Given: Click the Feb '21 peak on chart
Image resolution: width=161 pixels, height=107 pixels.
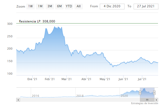Looking at the screenshot, I should (x=55, y=27).
